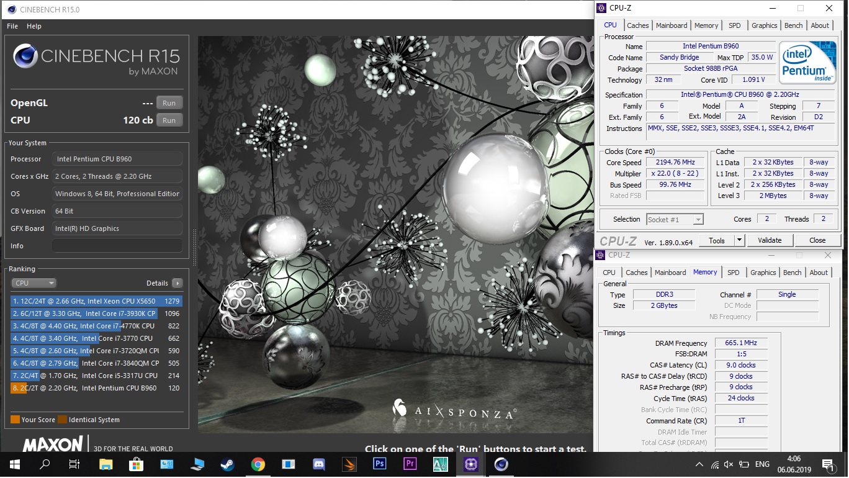The height and width of the screenshot is (478, 849).
Task: Select the Core i7-3770 ranking row
Action: [96, 338]
